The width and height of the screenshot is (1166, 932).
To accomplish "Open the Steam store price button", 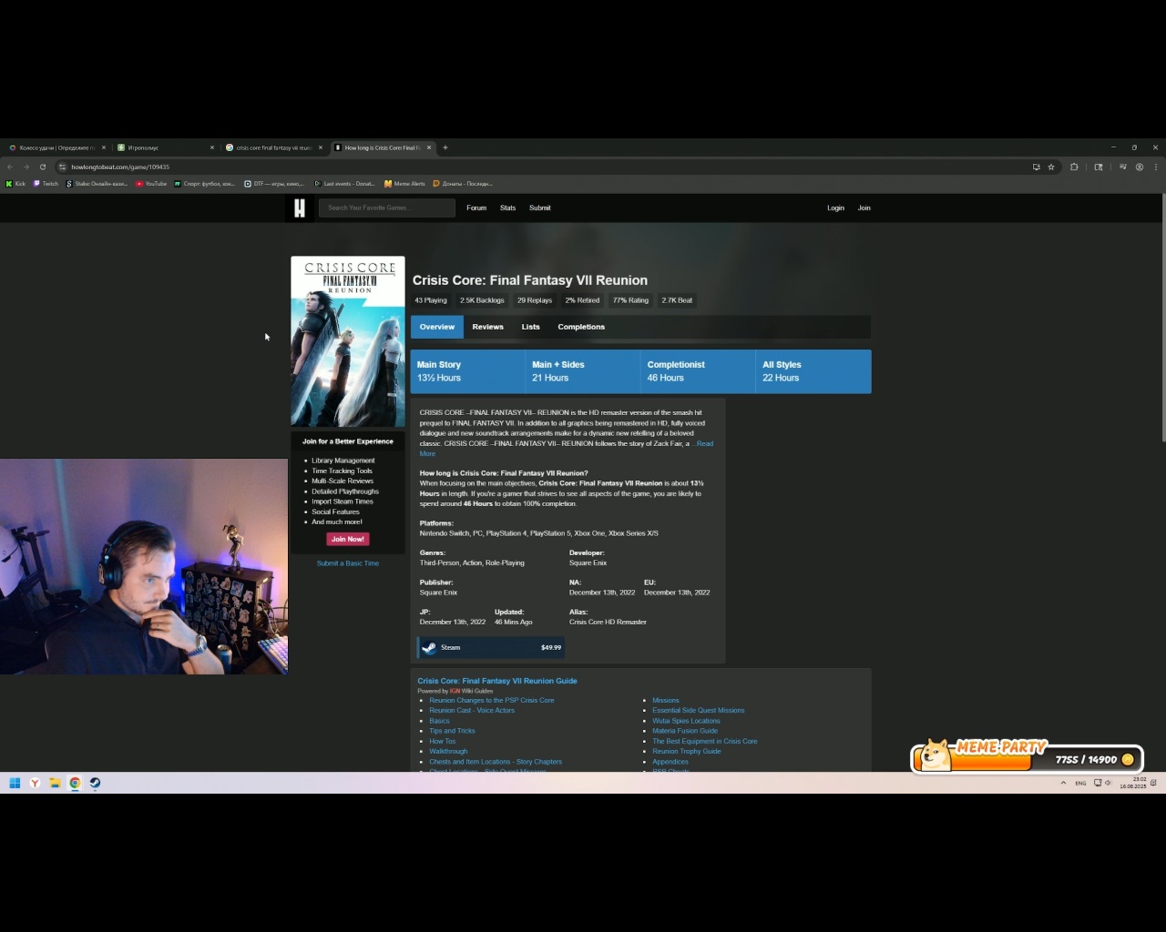I will [x=492, y=648].
